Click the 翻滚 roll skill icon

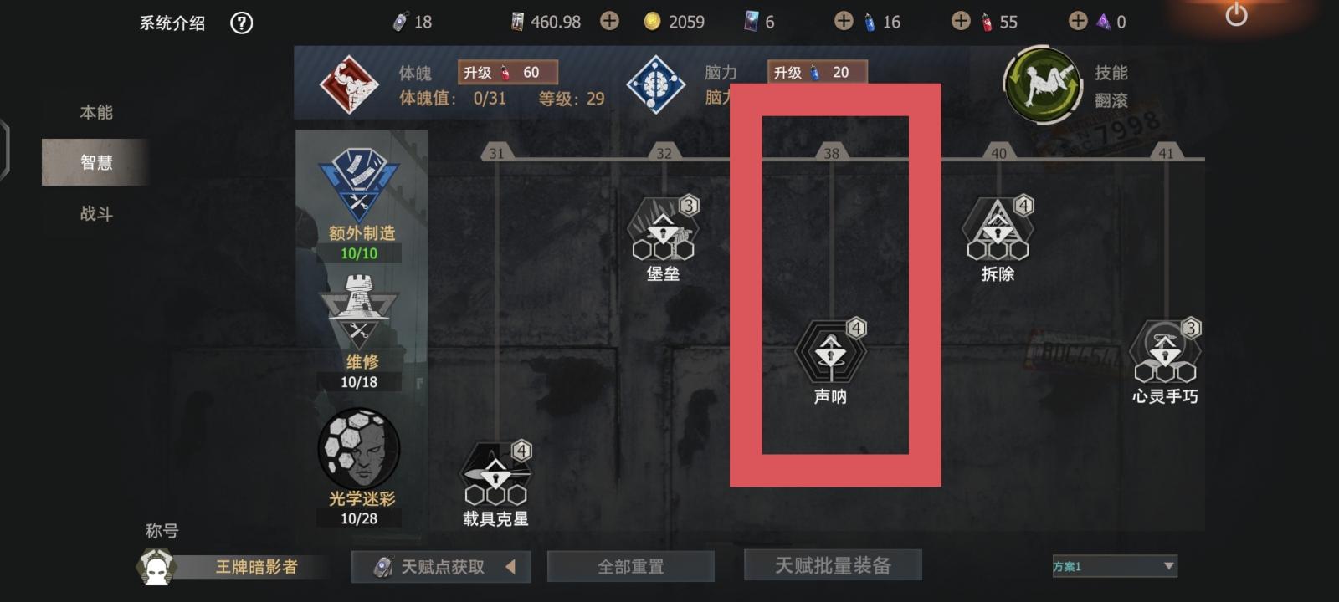1043,84
